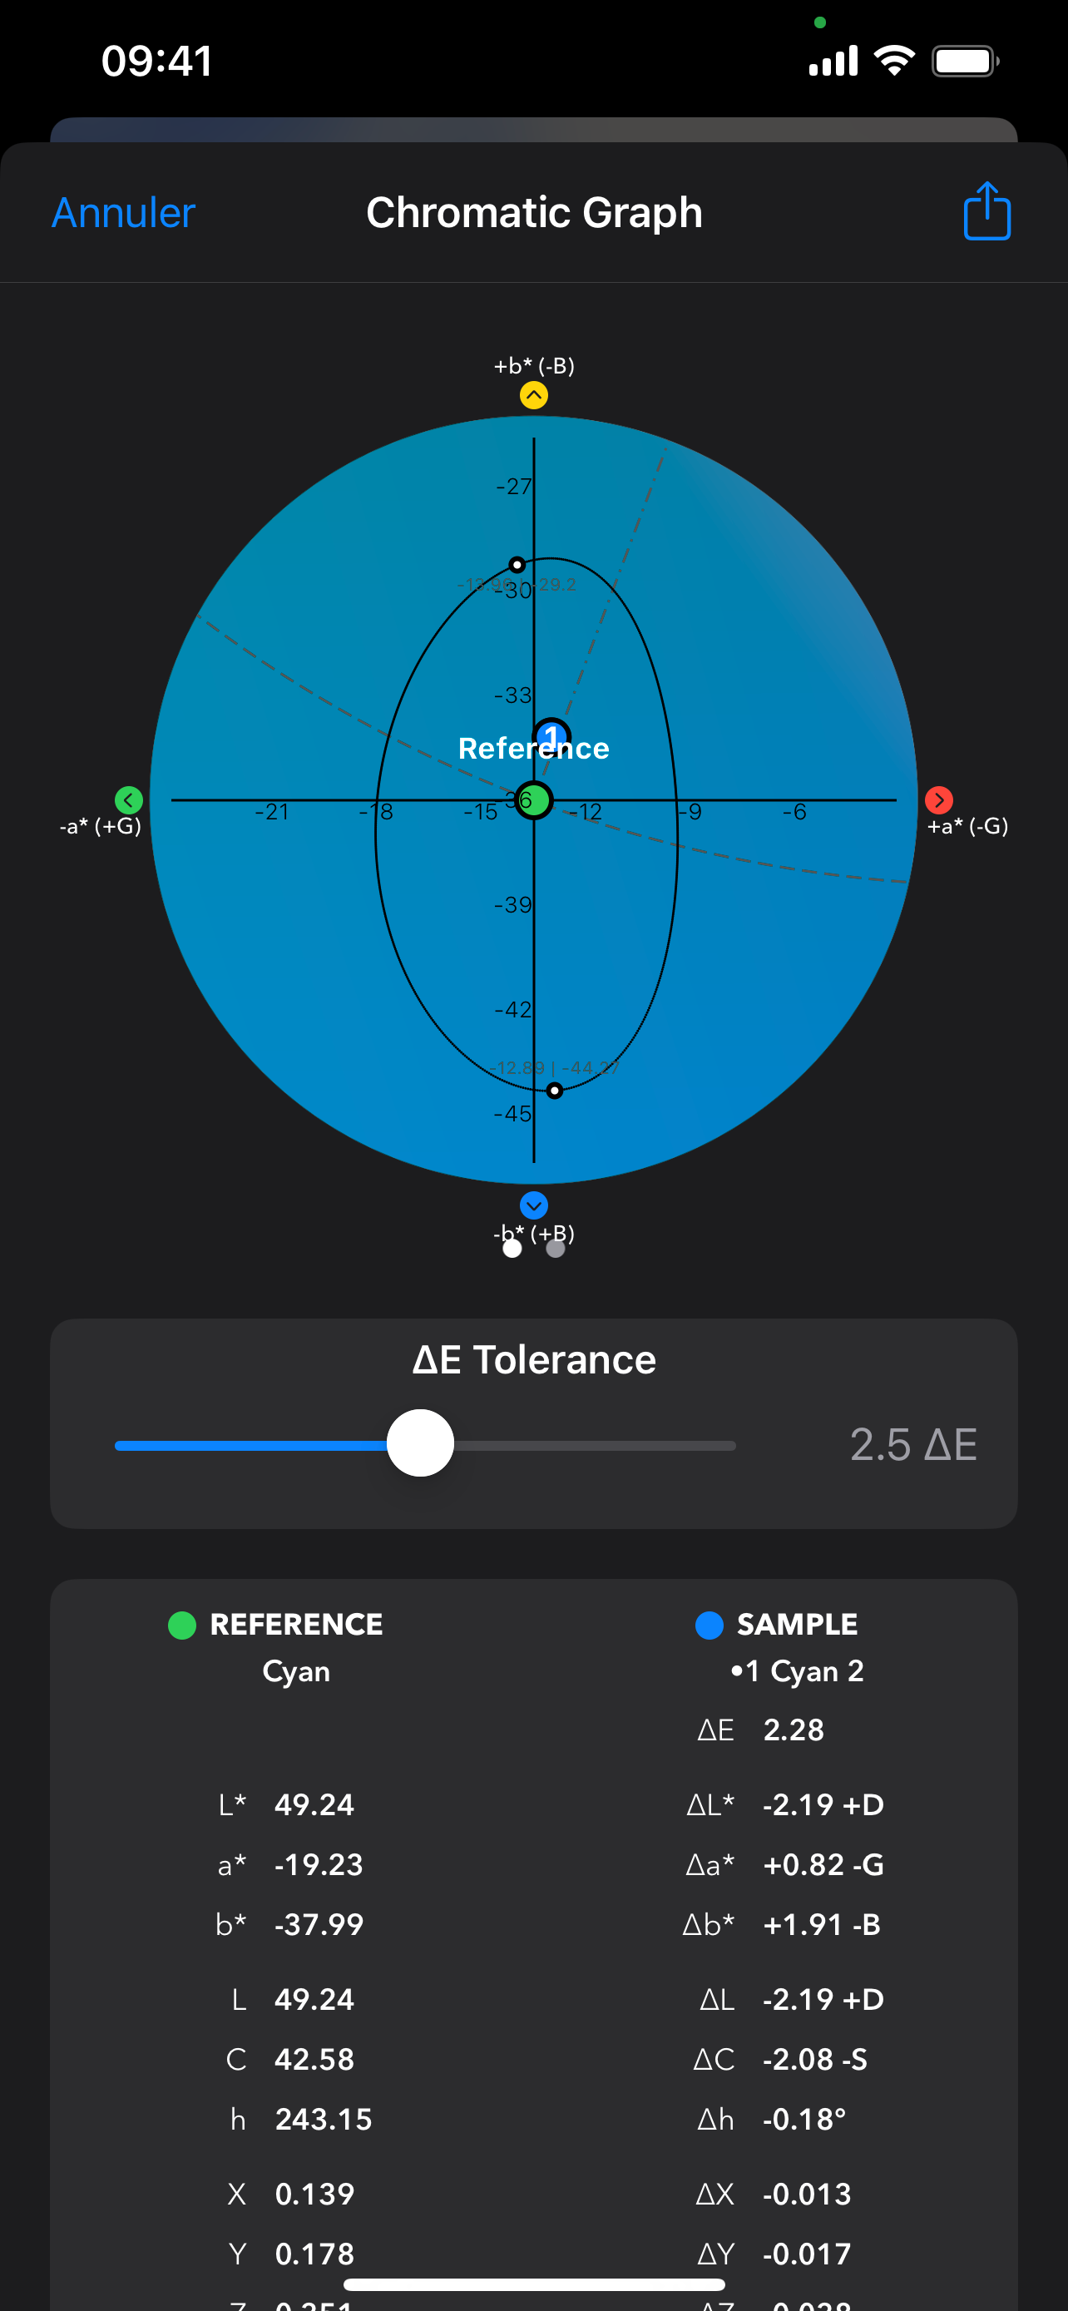Viewport: 1068px width, 2311px height.
Task: Select the green reference point on graph
Action: pos(533,800)
